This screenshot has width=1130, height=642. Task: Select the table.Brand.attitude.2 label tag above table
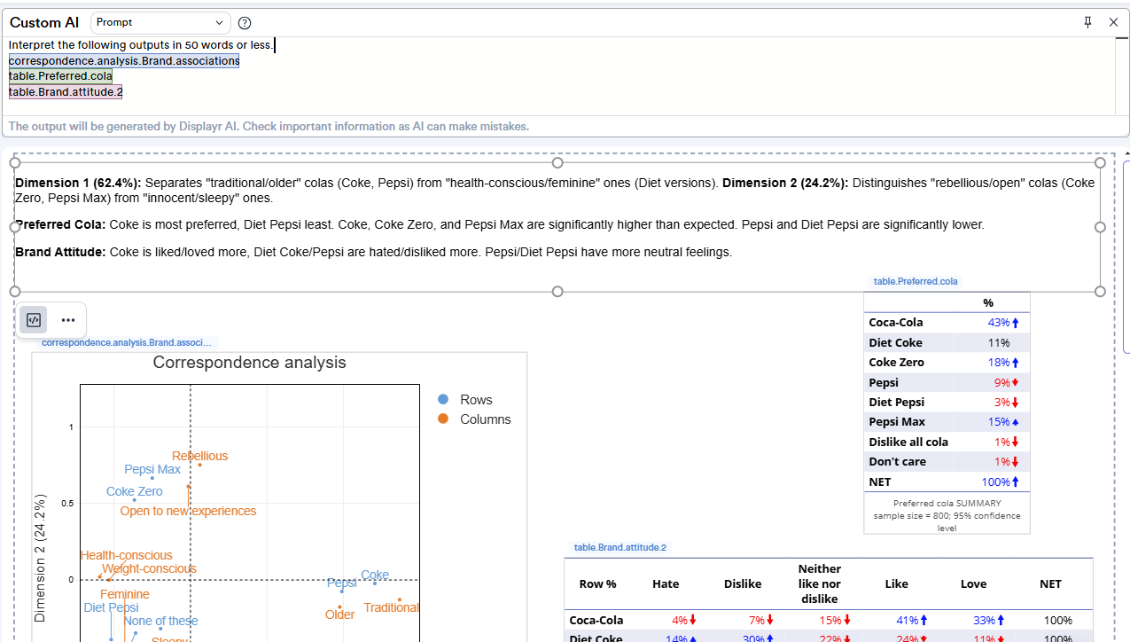click(620, 548)
